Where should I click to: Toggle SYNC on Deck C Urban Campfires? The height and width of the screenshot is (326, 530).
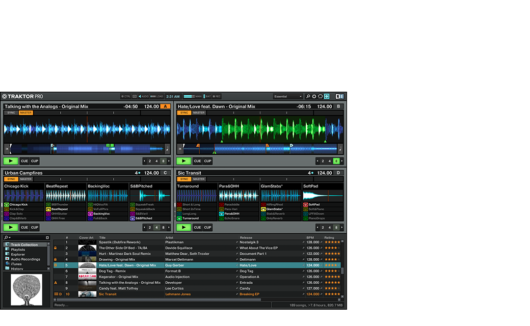click(11, 179)
